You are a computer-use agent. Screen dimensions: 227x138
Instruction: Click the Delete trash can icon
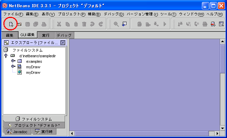[84, 24]
